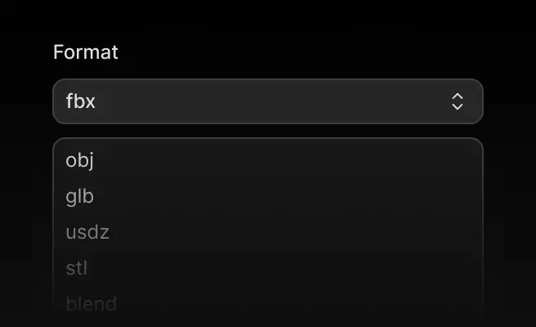The width and height of the screenshot is (536, 327).
Task: Set the format to blend
Action: [91, 304]
